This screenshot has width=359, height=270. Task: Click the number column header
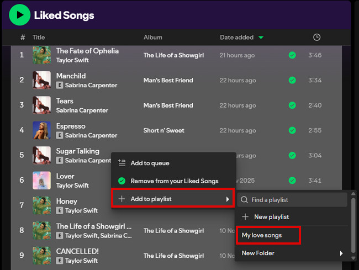pyautogui.click(x=23, y=38)
